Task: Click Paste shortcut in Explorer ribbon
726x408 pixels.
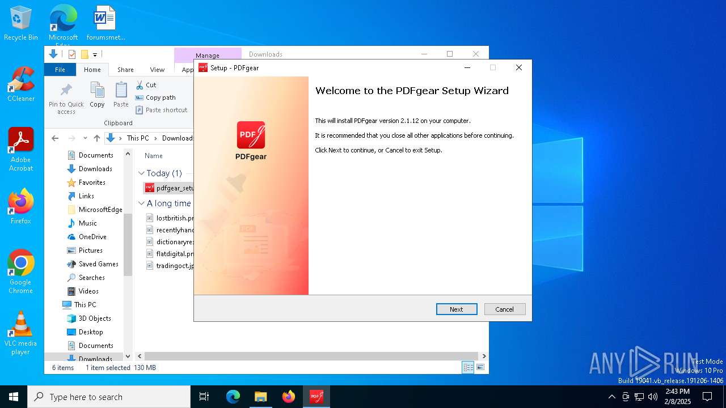Action: coord(162,110)
